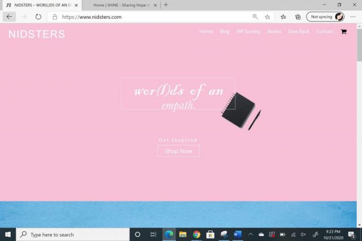Toggle the muted volume icon in system tray
362x241 pixels.
click(x=303, y=234)
